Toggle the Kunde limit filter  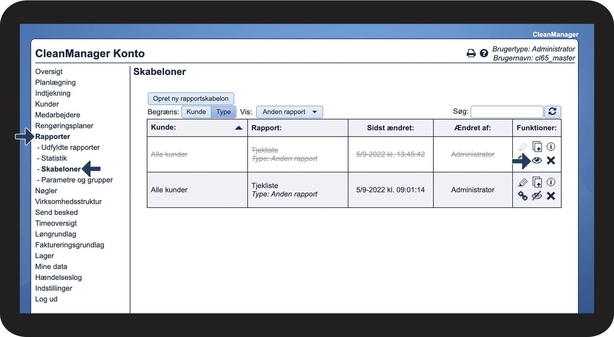coord(196,112)
